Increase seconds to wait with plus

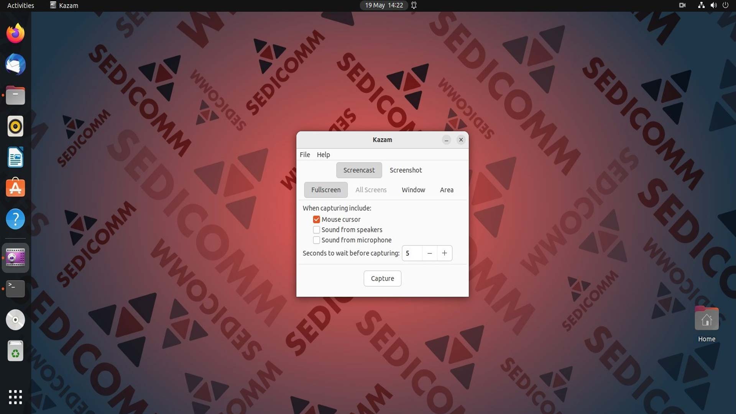pos(444,253)
